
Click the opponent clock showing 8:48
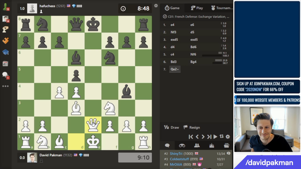(x=135, y=8)
